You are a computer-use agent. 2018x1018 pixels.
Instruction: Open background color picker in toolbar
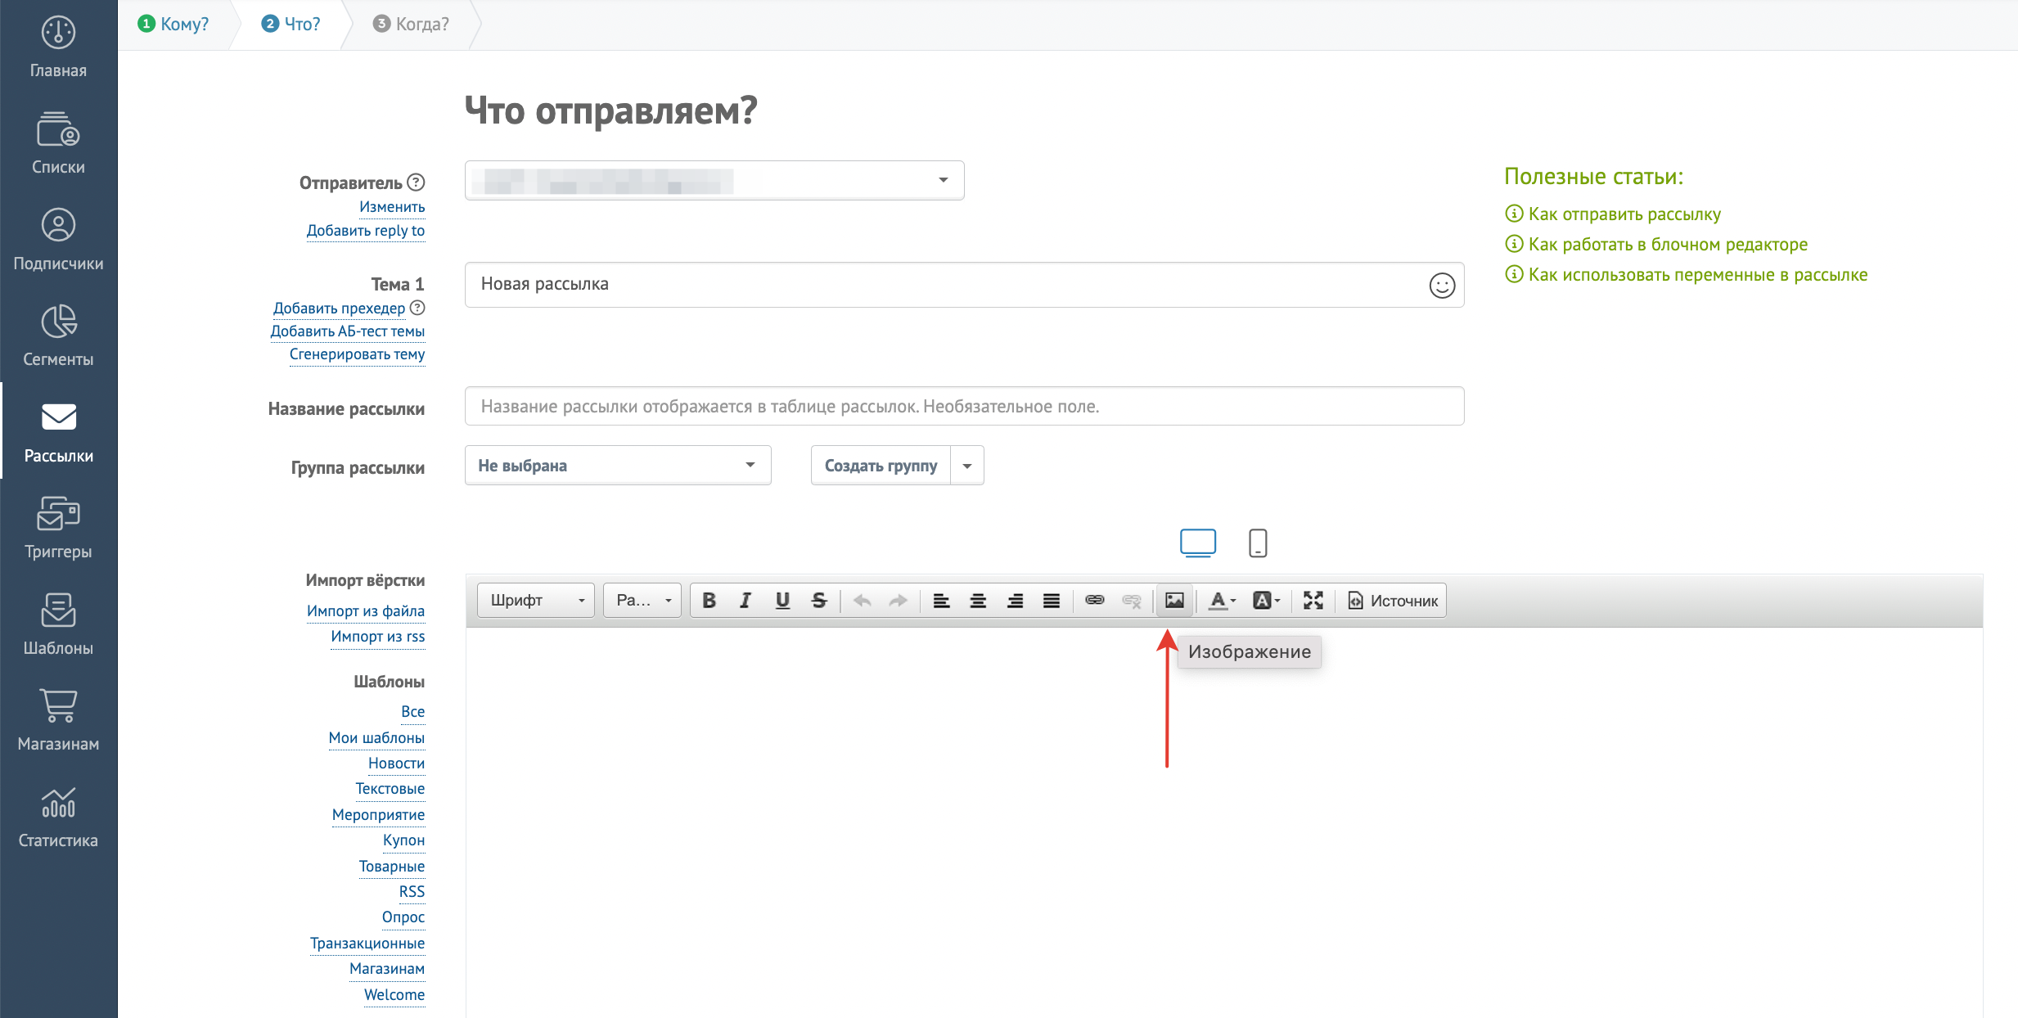coord(1266,601)
